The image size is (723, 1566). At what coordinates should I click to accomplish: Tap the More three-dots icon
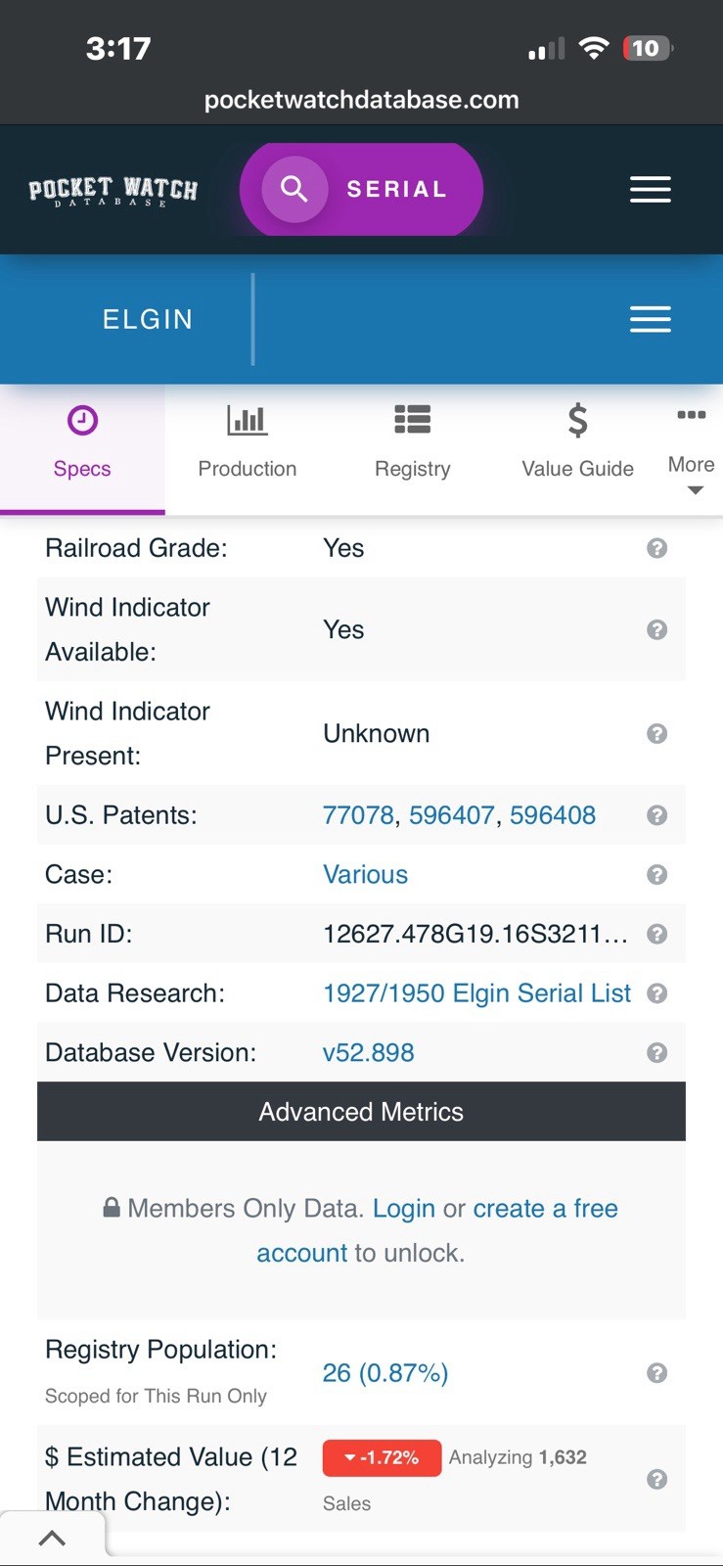[x=692, y=415]
